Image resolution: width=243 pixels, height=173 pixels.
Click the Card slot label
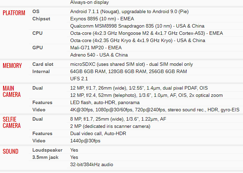(43, 64)
